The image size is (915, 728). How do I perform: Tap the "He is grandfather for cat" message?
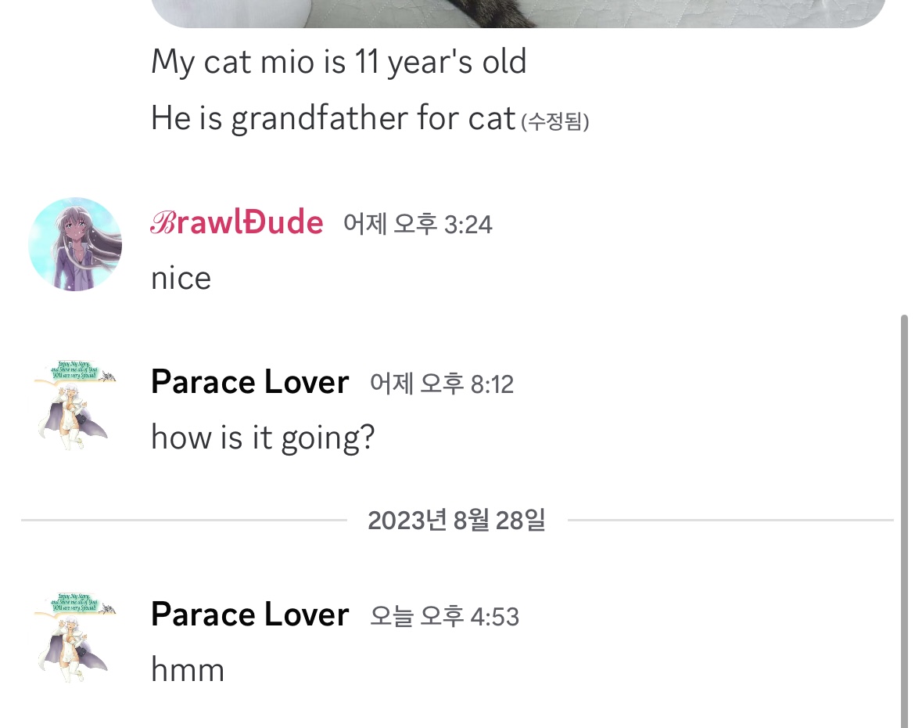[333, 118]
